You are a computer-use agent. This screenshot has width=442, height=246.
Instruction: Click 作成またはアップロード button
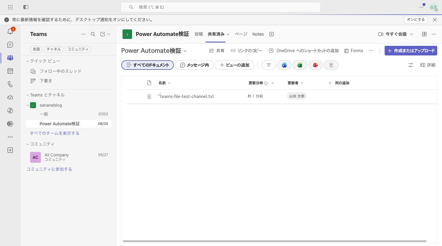411,51
